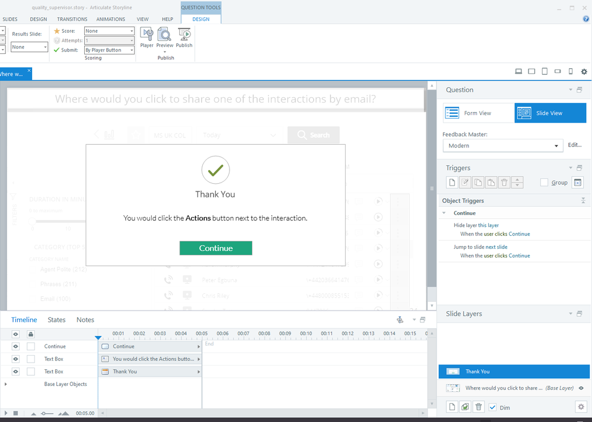The width and height of the screenshot is (592, 422).
Task: Uncheck the Dim layer checkbox
Action: (492, 407)
